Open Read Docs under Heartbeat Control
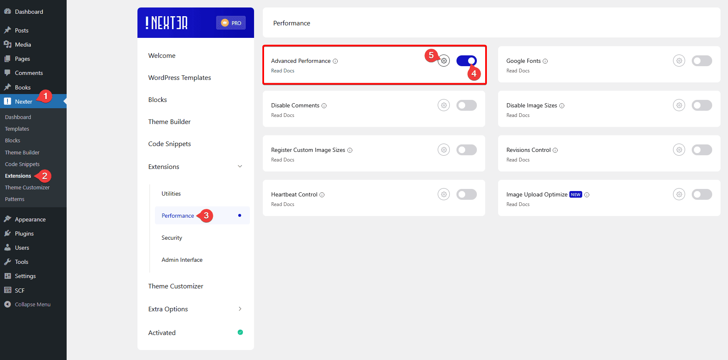 coord(283,204)
